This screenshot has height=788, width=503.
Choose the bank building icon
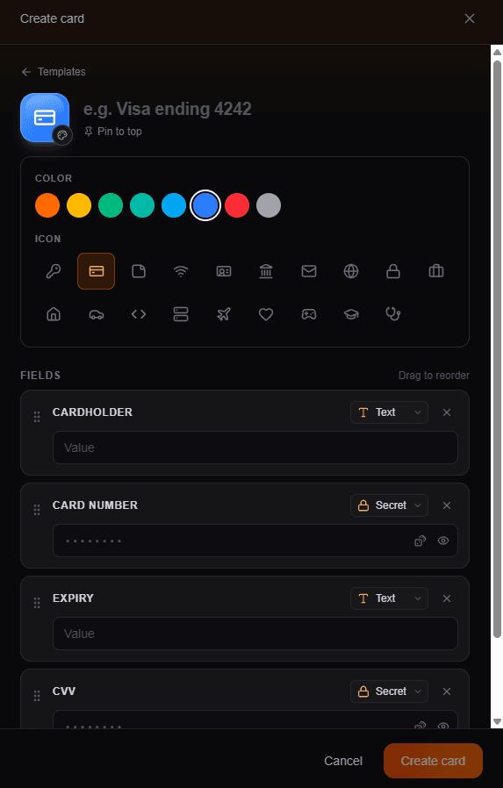coord(266,271)
